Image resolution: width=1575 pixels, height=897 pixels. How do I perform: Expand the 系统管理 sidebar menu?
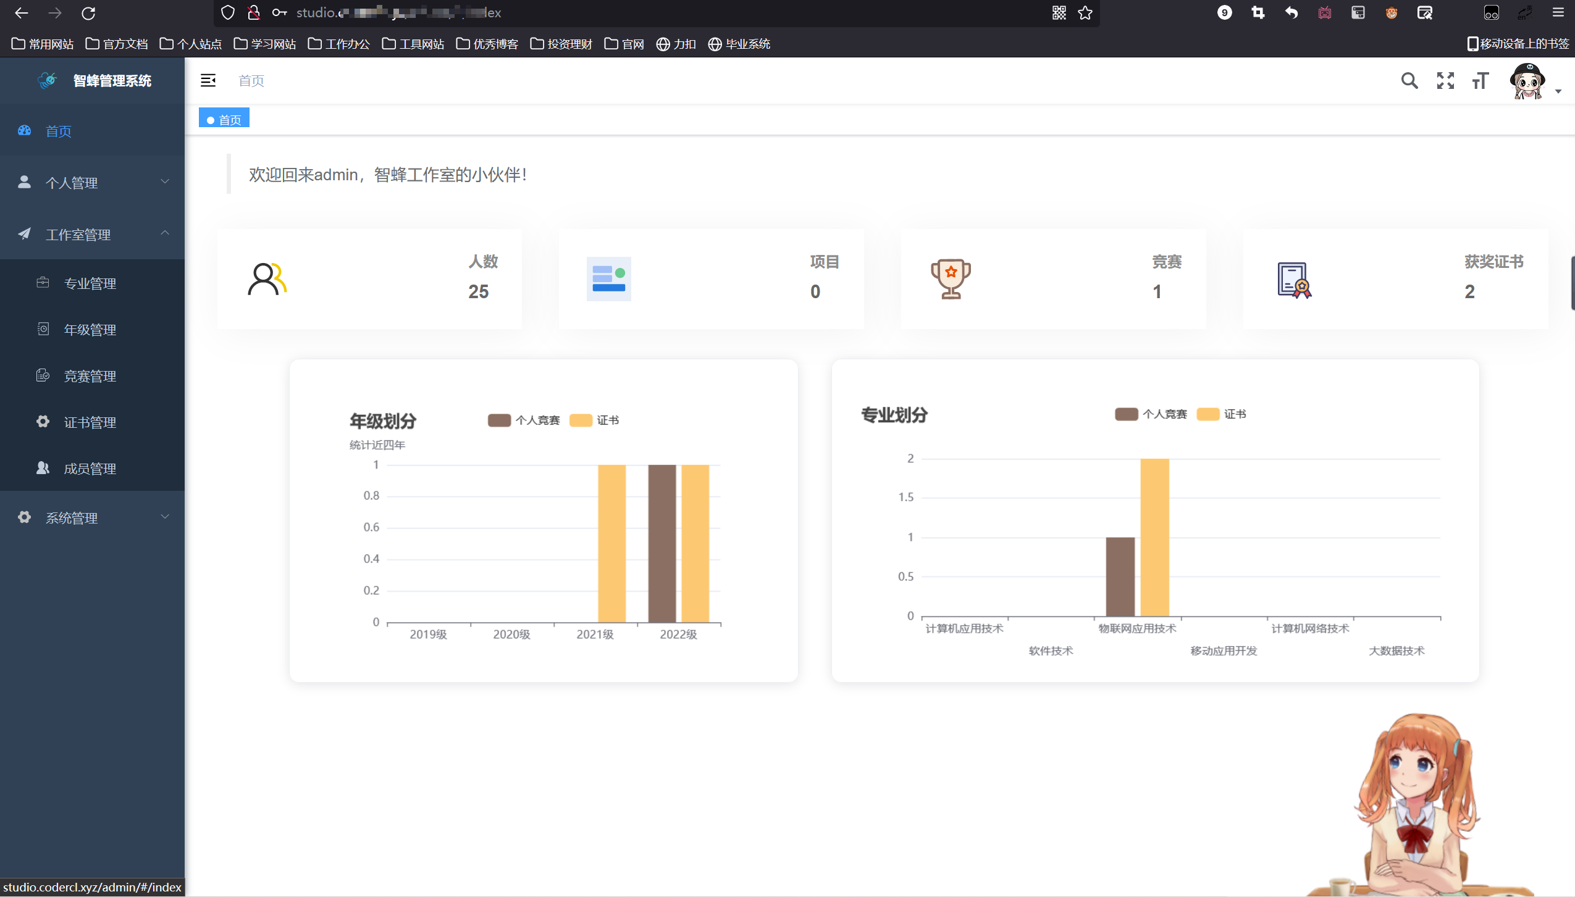[93, 518]
